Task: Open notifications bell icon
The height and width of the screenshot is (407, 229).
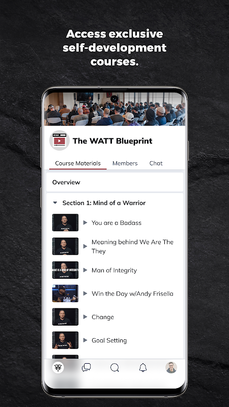Action: pyautogui.click(x=143, y=367)
